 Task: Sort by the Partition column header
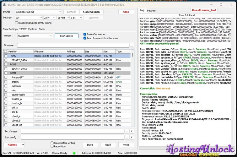point(20,51)
